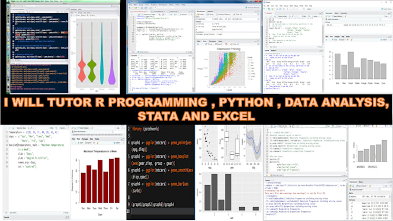
Task: Click Source button in Diamond Pricing script editor
Action: pos(183,14)
